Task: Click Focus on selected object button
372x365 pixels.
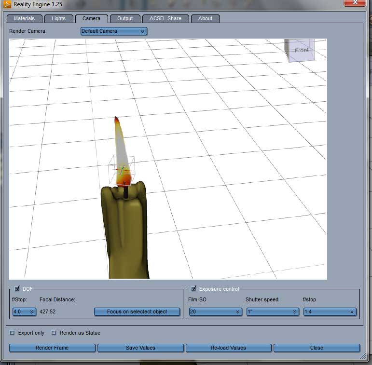Action: tap(137, 311)
